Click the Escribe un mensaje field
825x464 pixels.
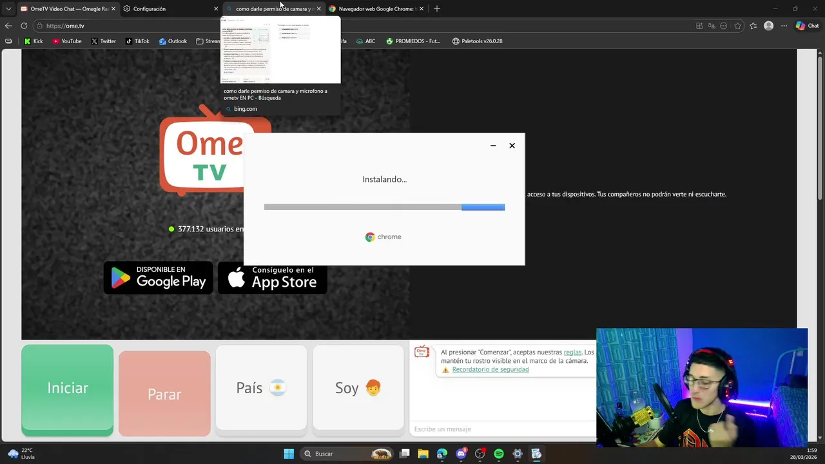[503, 429]
